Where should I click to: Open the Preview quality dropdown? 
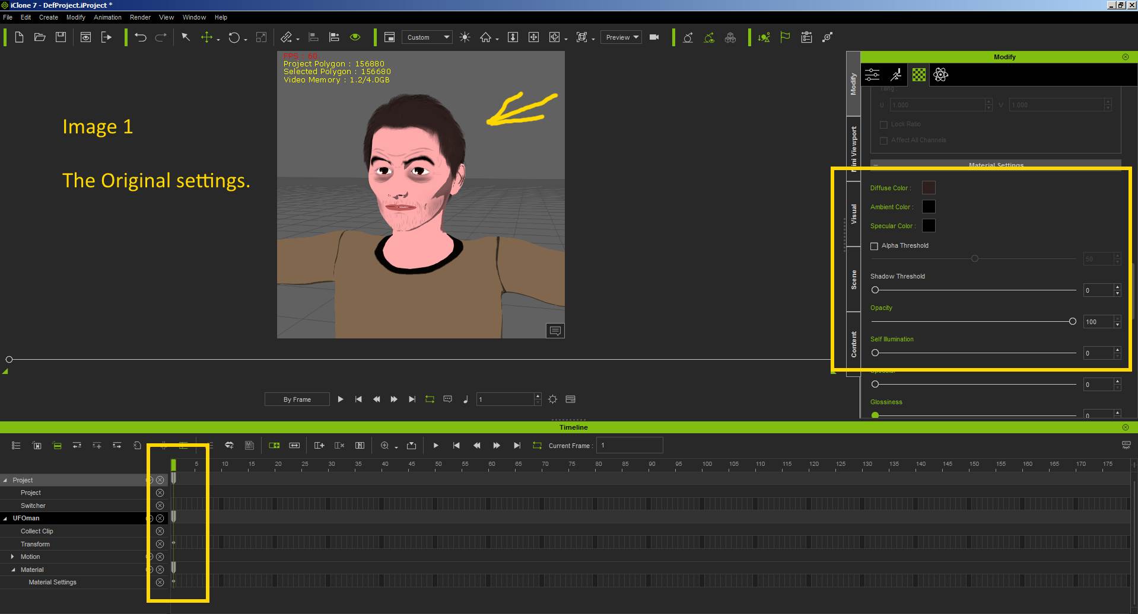pos(621,37)
